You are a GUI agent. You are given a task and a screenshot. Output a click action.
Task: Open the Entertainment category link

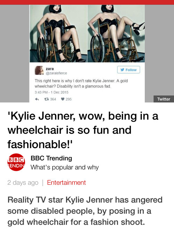click(66, 183)
